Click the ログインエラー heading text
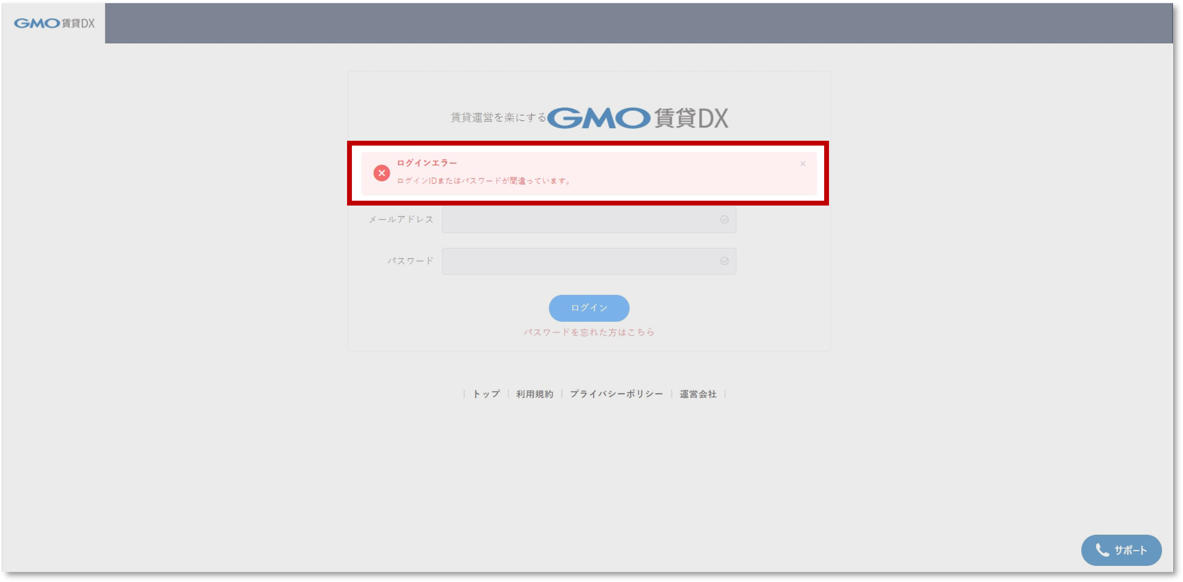 [x=426, y=163]
